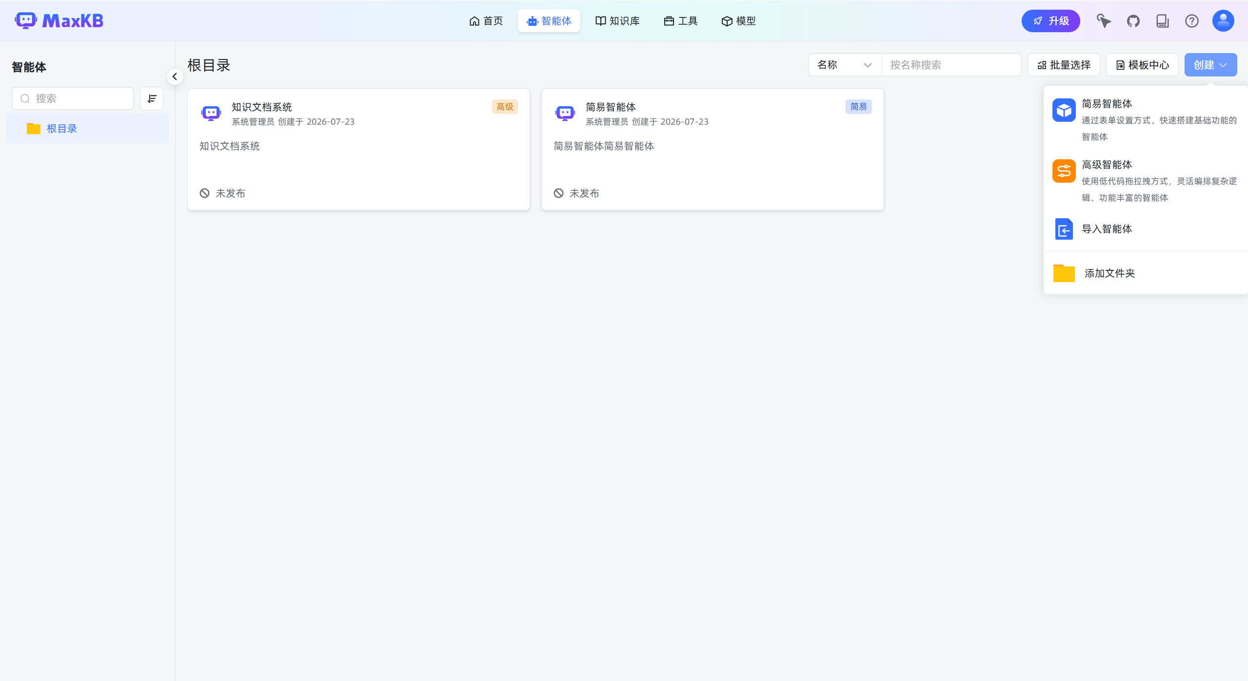The height and width of the screenshot is (681, 1248).
Task: Click the 批量选择 button
Action: tap(1064, 65)
